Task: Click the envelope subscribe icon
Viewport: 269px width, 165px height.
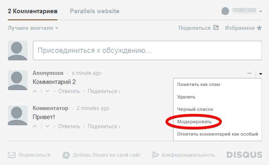Action: (12, 155)
